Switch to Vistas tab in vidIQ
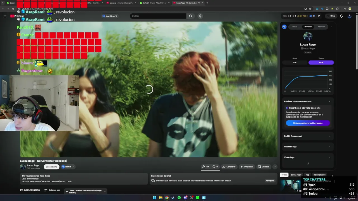358x201 pixels. tap(295, 27)
